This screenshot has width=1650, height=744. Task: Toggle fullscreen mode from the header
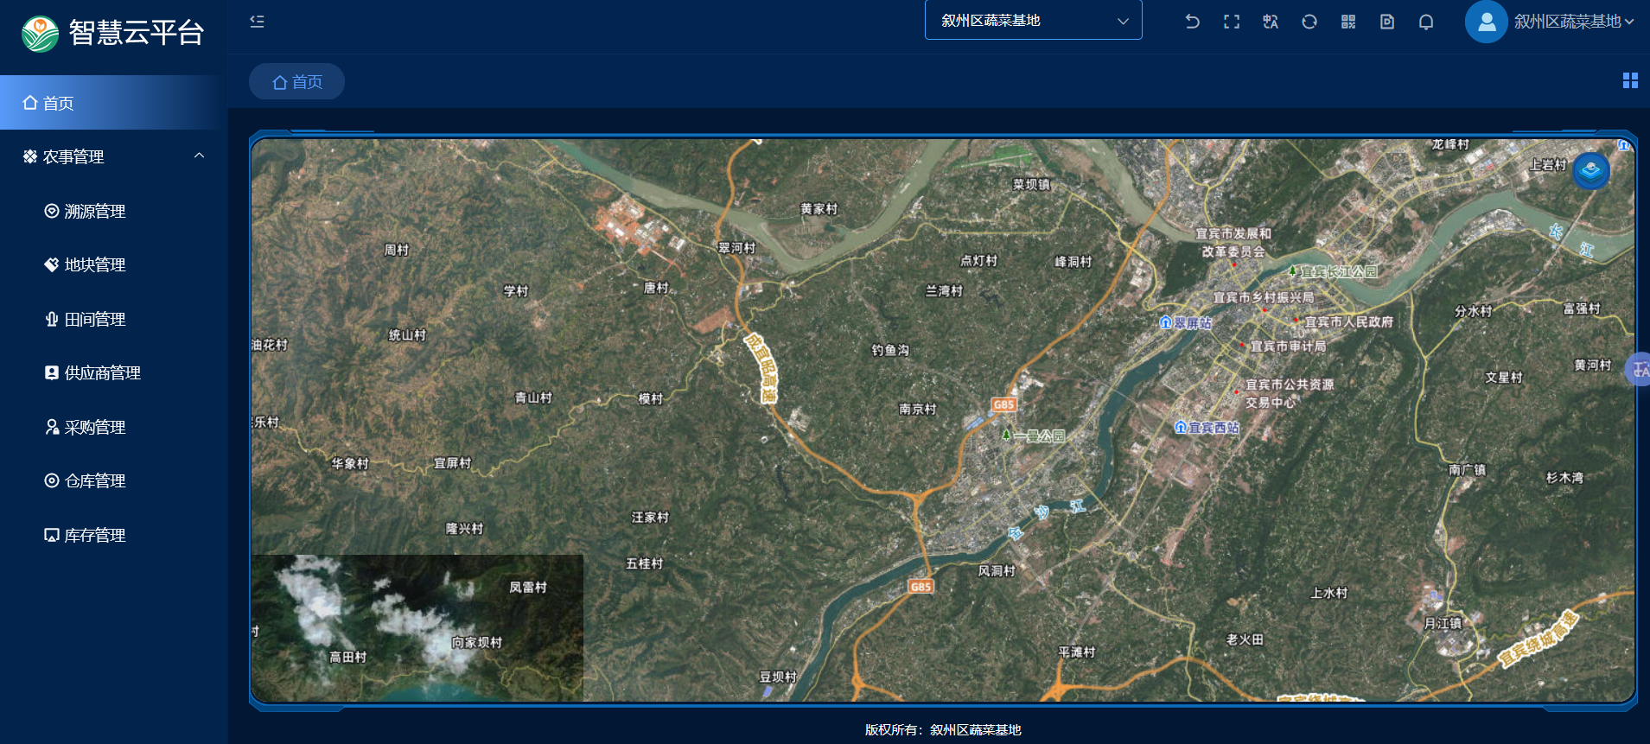pos(1232,22)
